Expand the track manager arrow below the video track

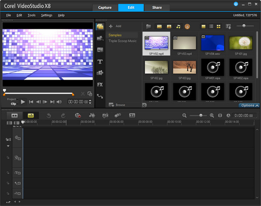(8, 146)
